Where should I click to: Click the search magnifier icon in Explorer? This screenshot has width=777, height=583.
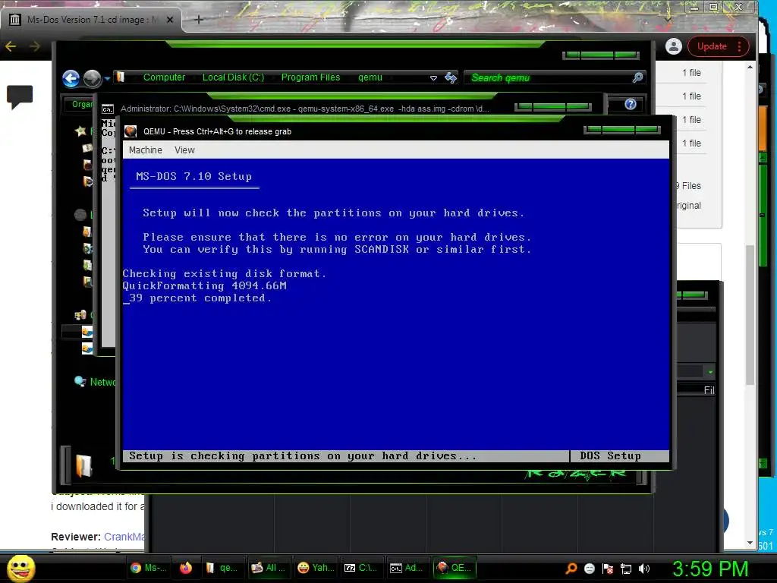coord(637,77)
